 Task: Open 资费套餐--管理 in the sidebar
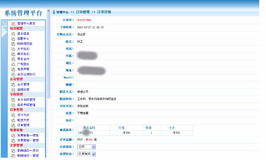(x=28, y=141)
